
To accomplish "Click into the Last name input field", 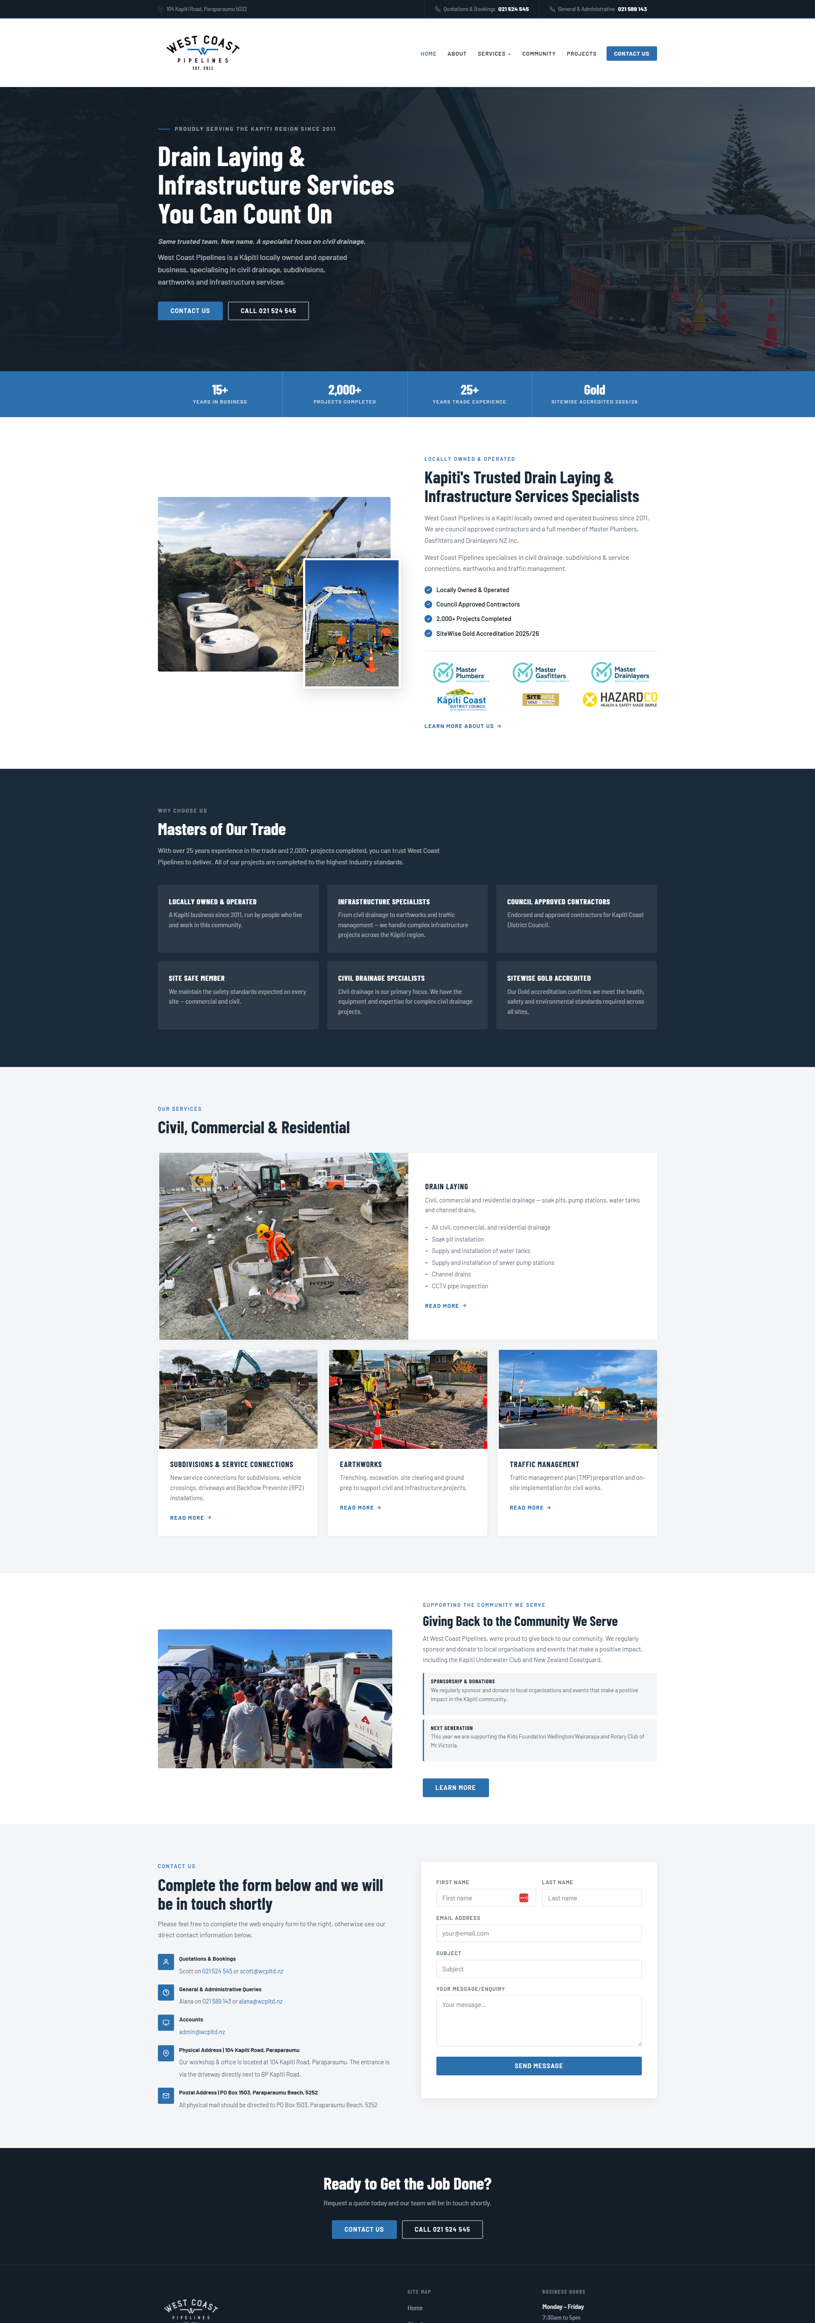I will click(x=591, y=1898).
